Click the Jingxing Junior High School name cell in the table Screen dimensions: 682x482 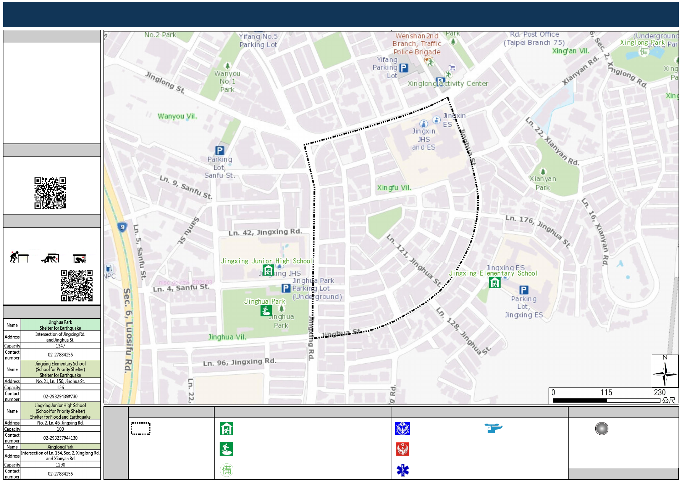click(60, 411)
